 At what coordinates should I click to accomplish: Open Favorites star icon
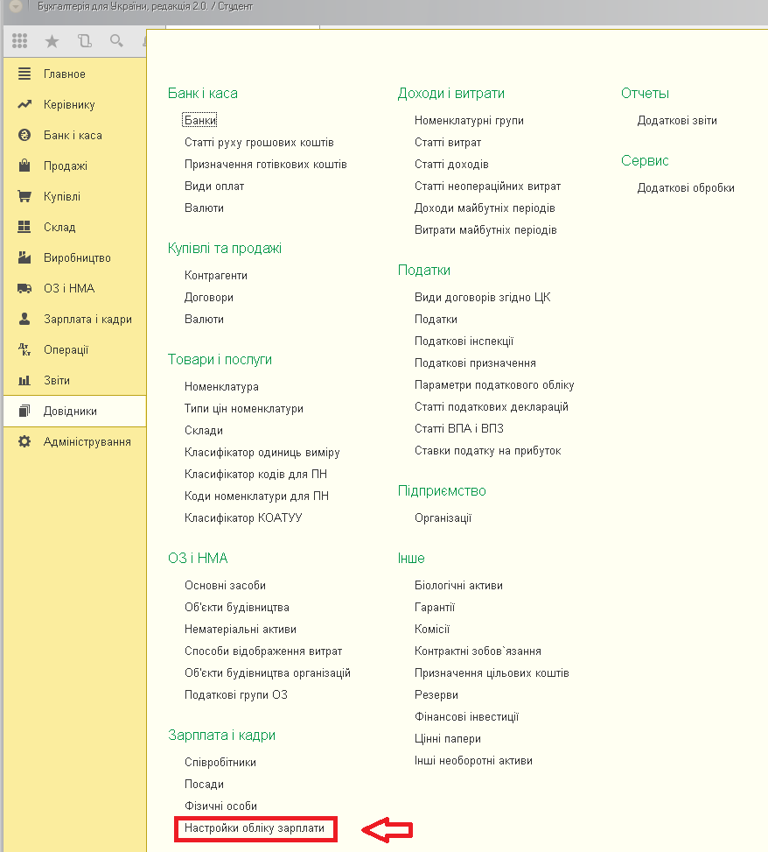coord(52,41)
